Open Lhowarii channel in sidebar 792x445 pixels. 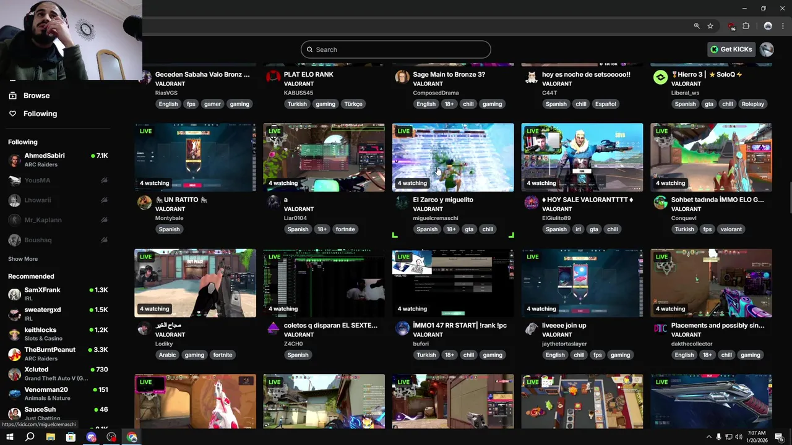(x=59, y=200)
